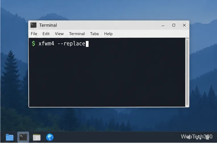Click the terminal vertical scrollbar
The width and height of the screenshot is (217, 144).
[187, 72]
